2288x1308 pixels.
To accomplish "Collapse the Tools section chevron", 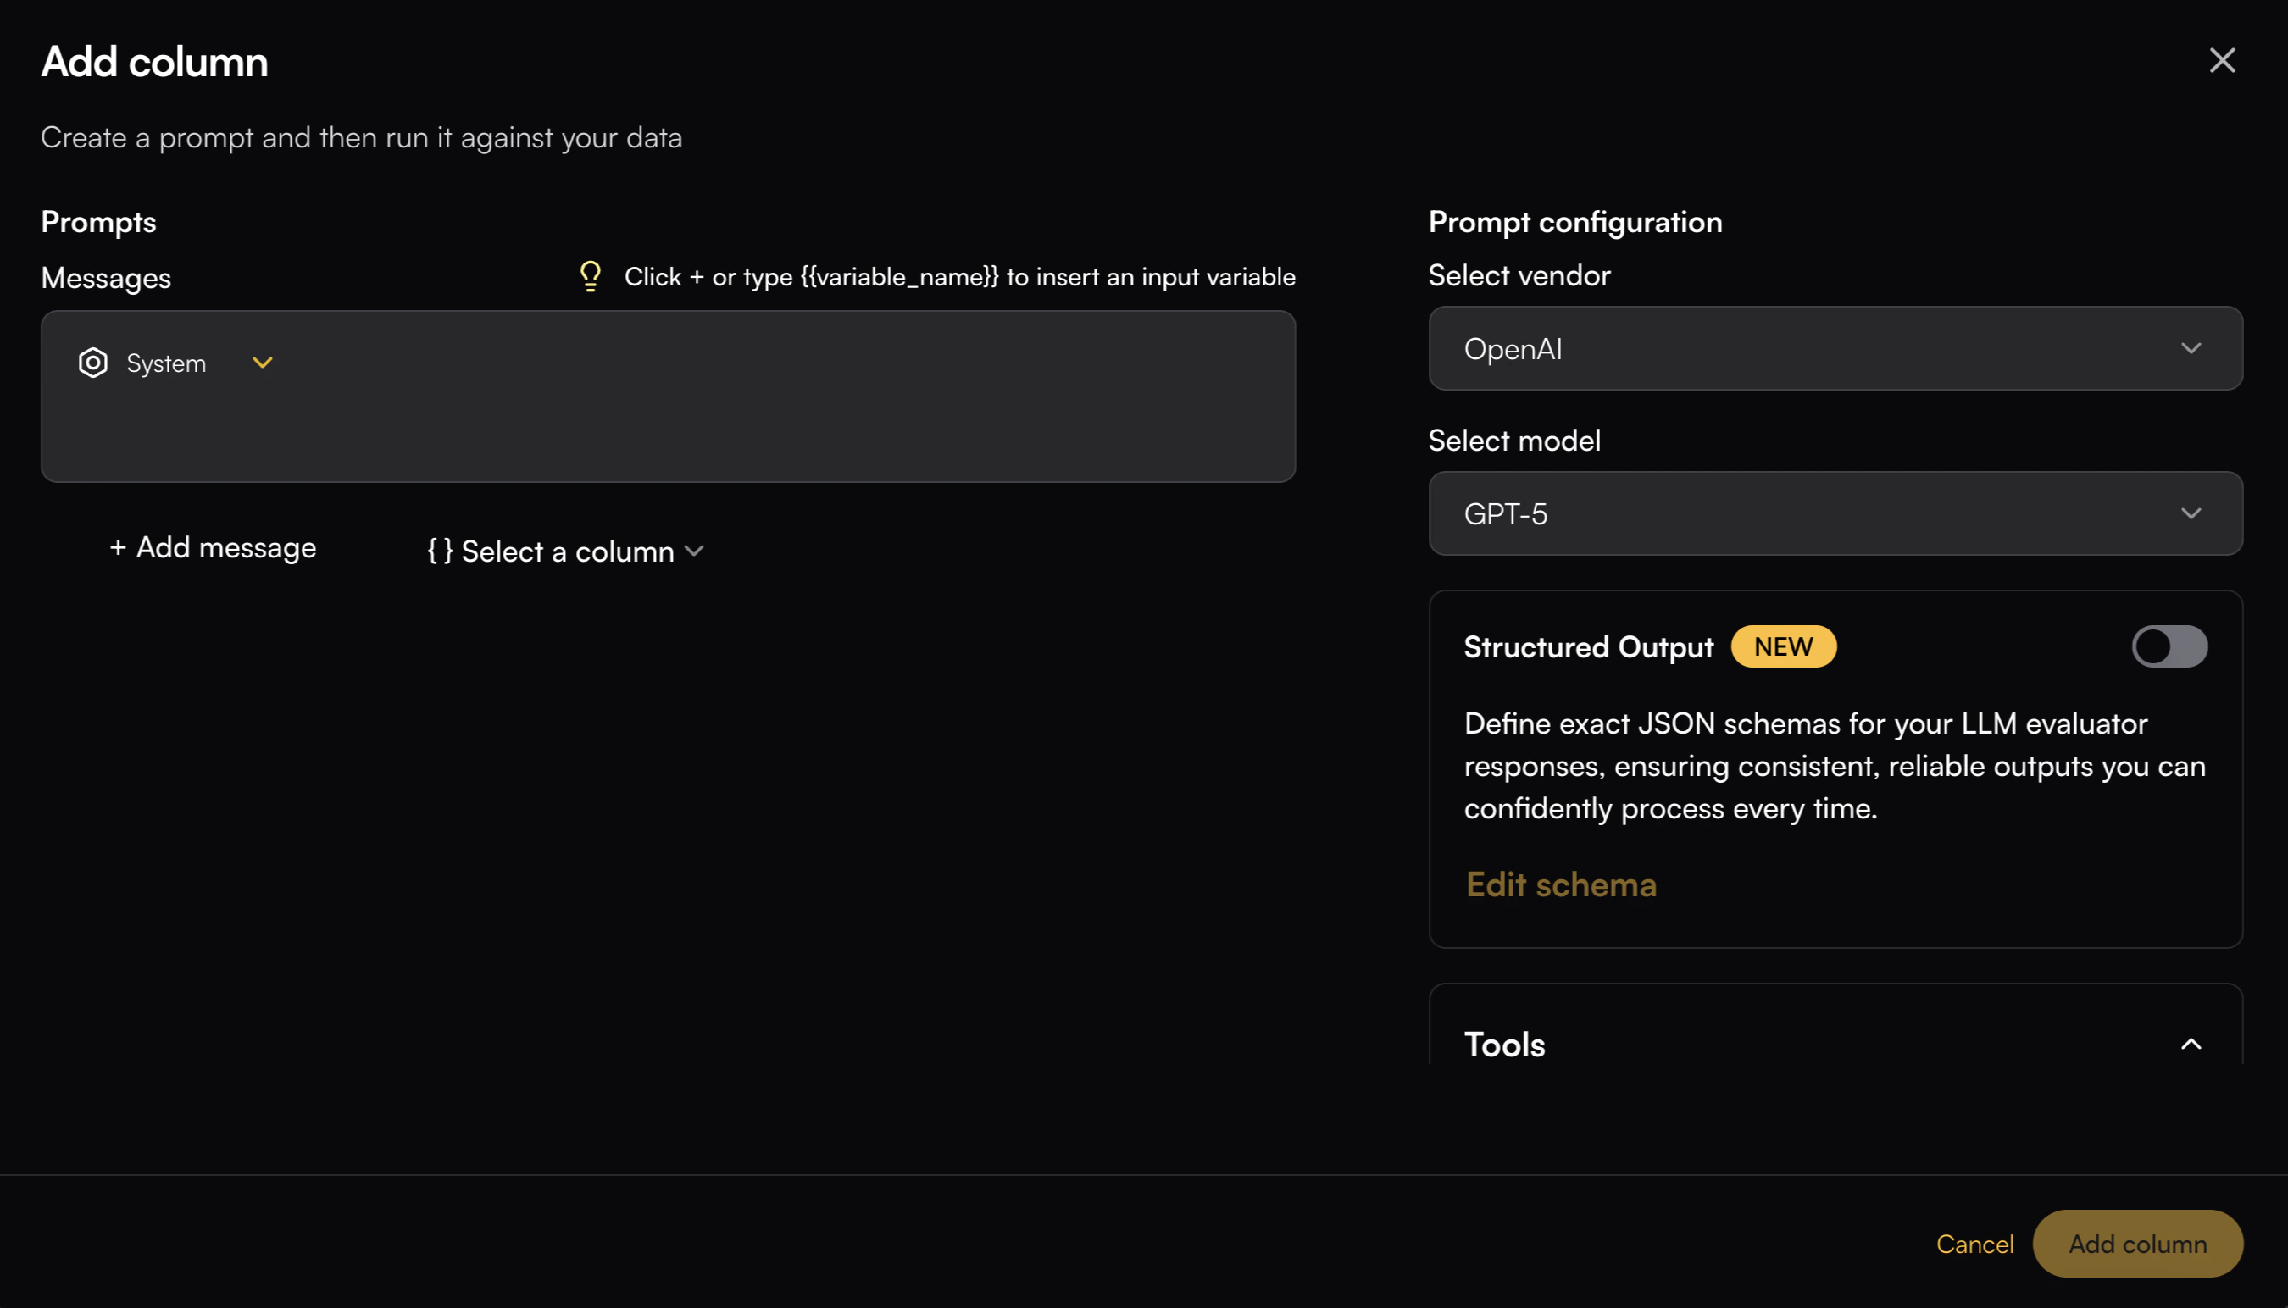I will [2191, 1045].
